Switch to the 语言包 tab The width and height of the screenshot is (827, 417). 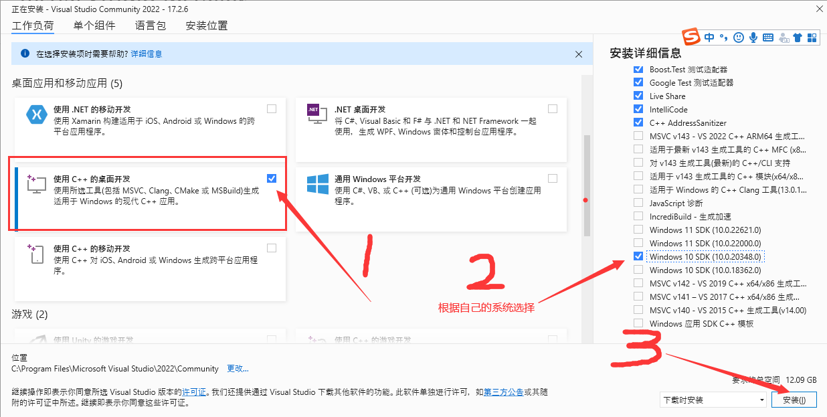coord(151,26)
